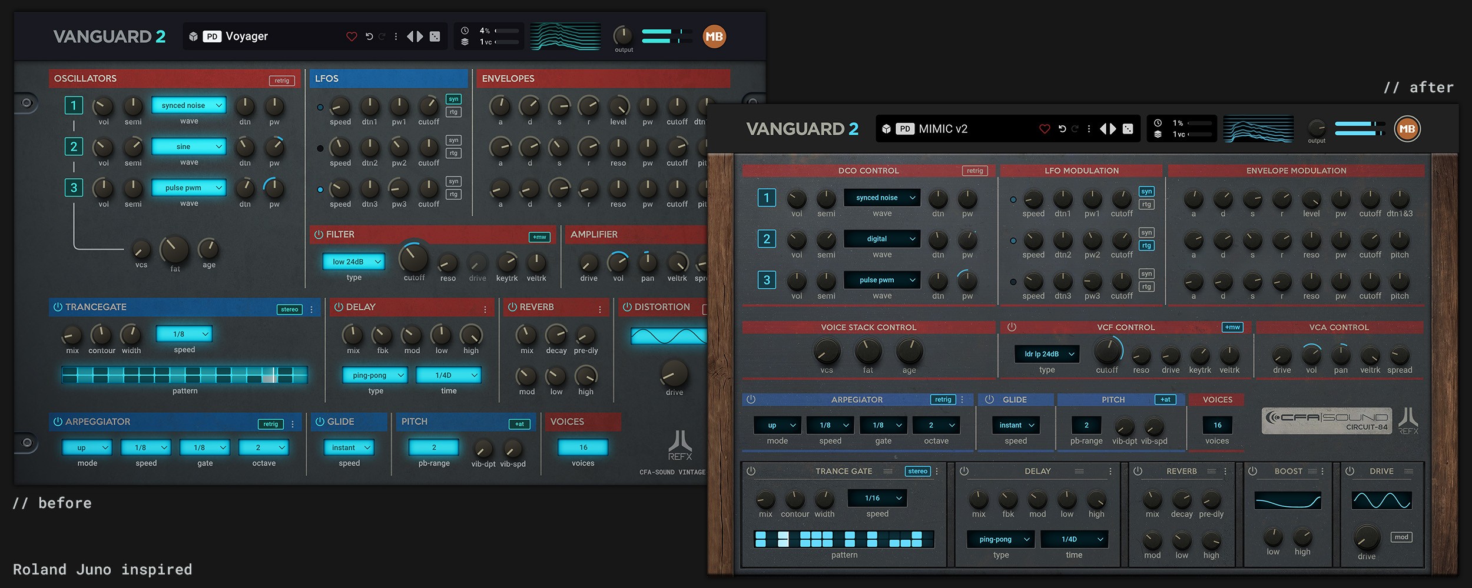This screenshot has height=588, width=1472.
Task: Click redo arrow in the Voyager window header
Action: (x=382, y=36)
